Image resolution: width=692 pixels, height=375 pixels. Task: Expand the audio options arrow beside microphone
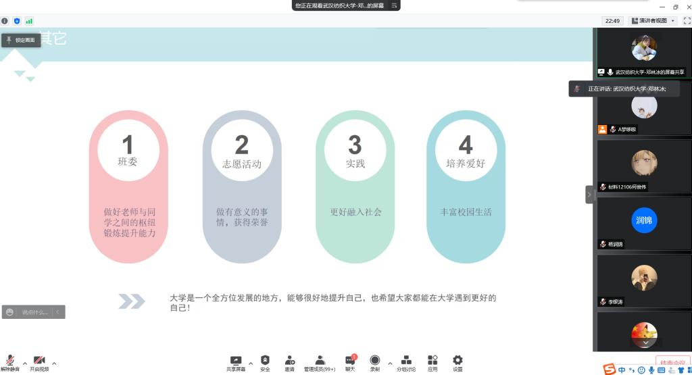[x=25, y=363]
